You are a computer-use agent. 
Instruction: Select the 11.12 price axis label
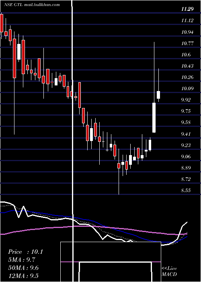click(187, 21)
